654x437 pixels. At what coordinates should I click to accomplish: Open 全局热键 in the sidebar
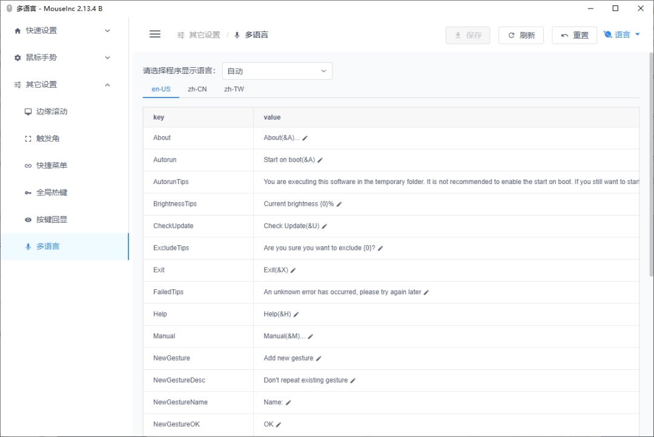pyautogui.click(x=52, y=192)
